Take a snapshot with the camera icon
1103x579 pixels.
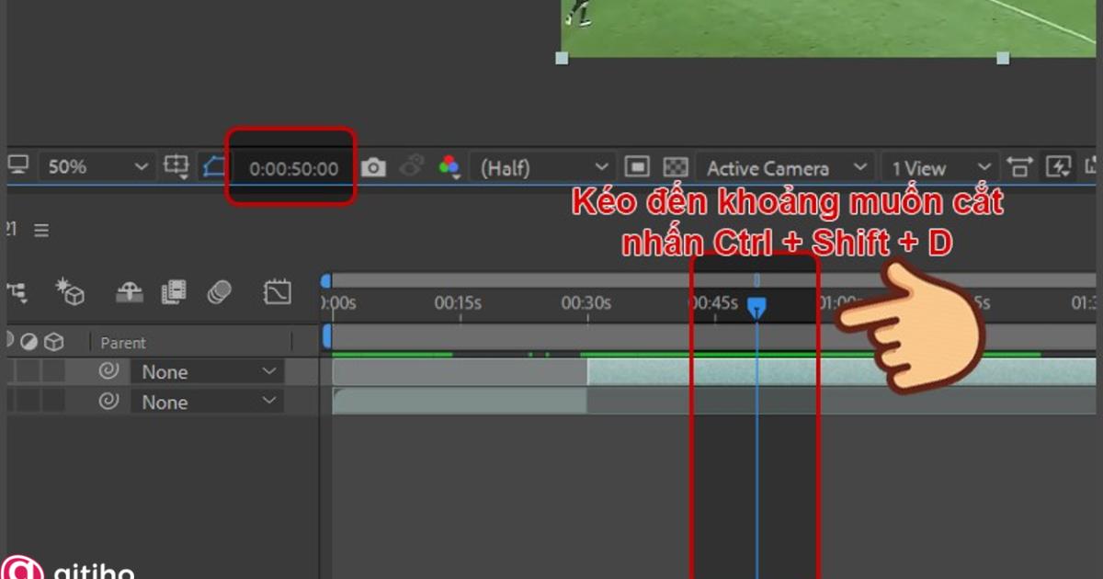tap(372, 166)
